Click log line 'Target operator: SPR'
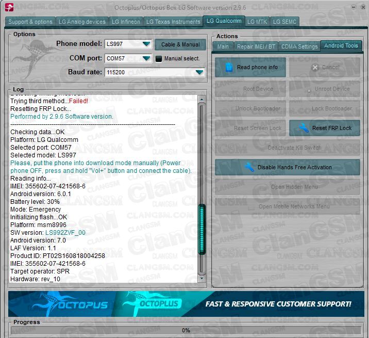Image resolution: width=369 pixels, height=338 pixels. [x=40, y=271]
